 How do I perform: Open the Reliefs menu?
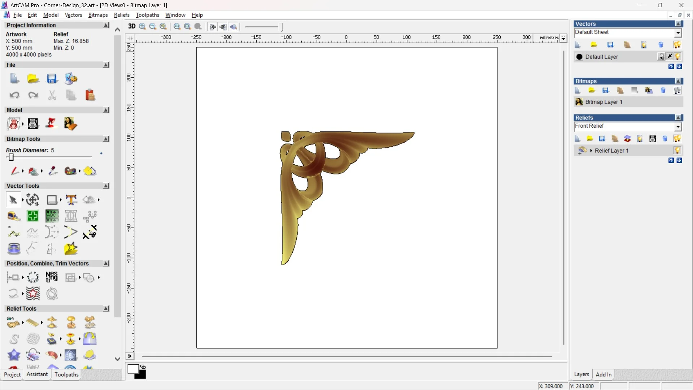(x=122, y=15)
